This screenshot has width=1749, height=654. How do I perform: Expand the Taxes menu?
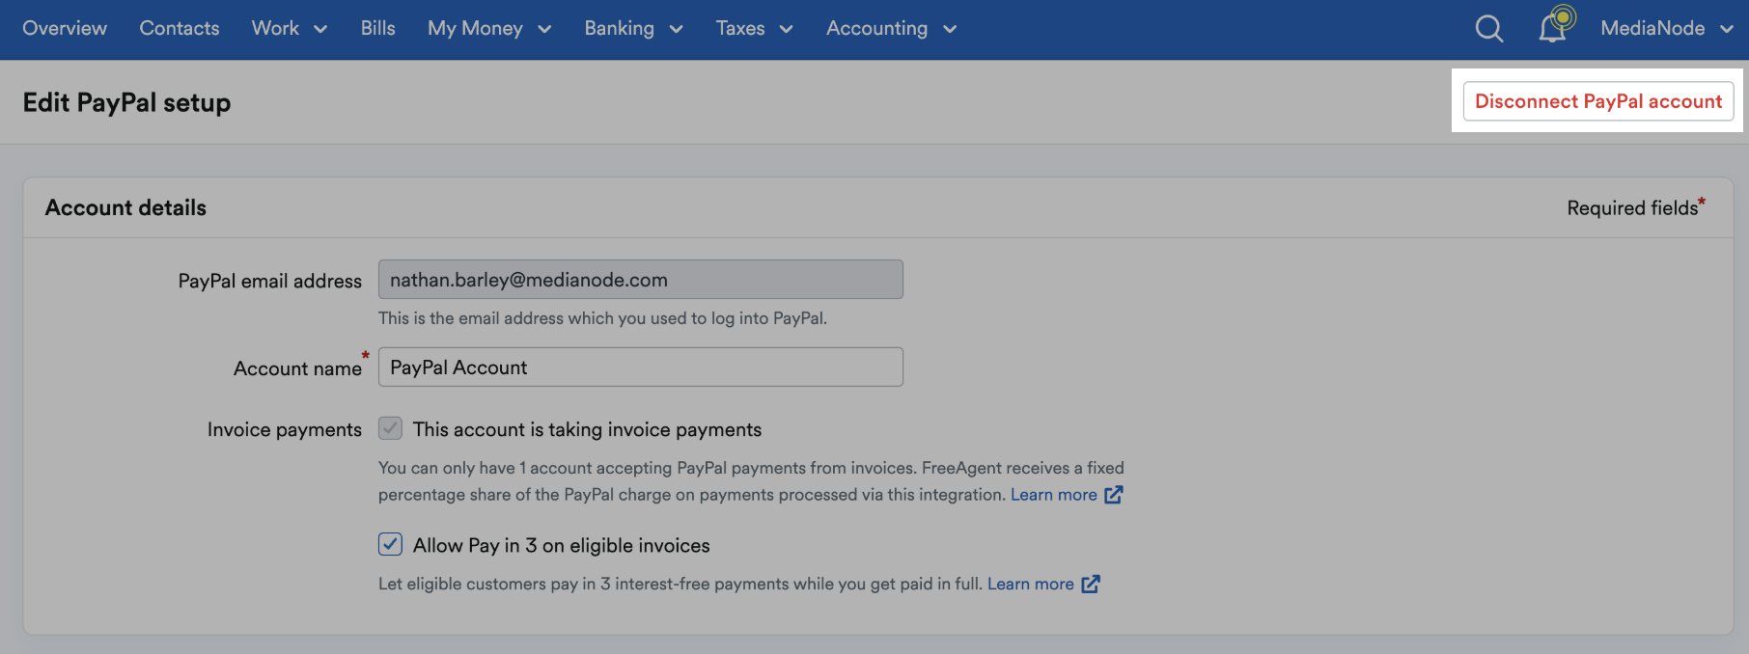click(x=754, y=29)
